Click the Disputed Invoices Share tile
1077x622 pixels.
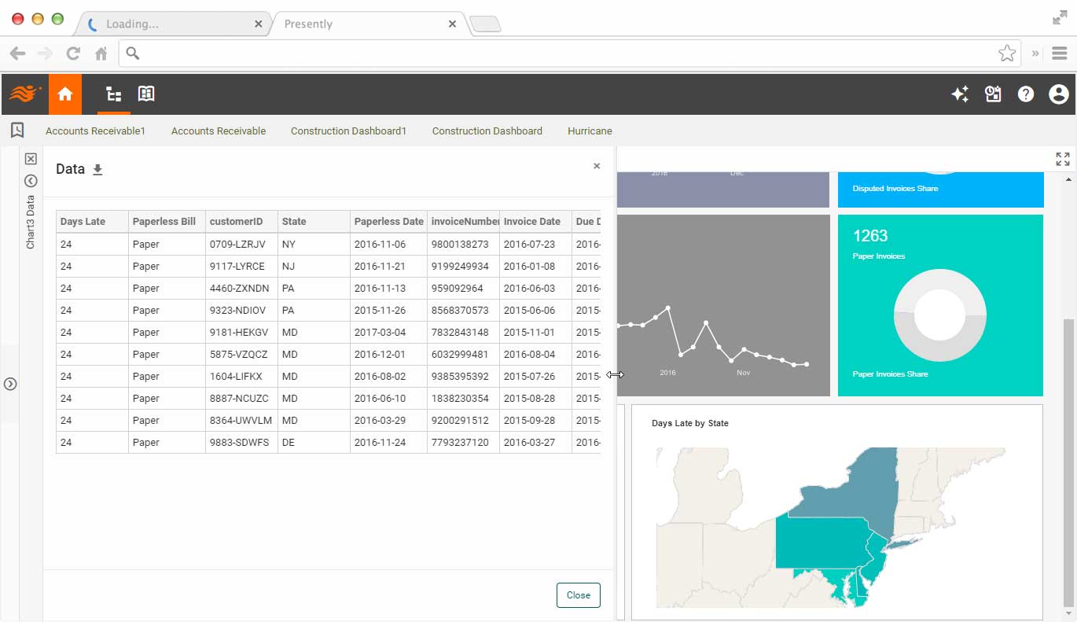coord(940,190)
